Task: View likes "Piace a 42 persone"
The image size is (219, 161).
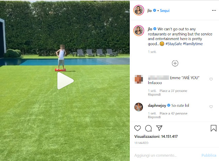Action: click(174, 114)
